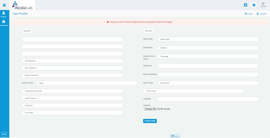Click the 'No file chosen' text

164,109
